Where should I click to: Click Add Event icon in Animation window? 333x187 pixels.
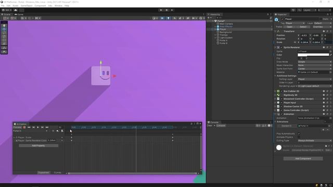click(x=62, y=131)
